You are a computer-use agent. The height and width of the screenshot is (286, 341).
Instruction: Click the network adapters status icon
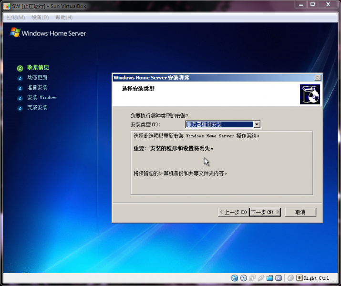[x=252, y=278]
